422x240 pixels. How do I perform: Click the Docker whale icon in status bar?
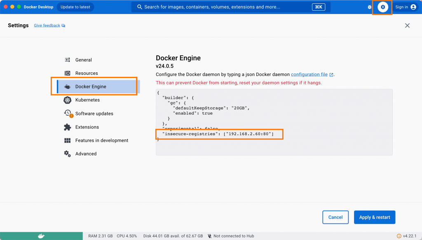click(x=41, y=236)
